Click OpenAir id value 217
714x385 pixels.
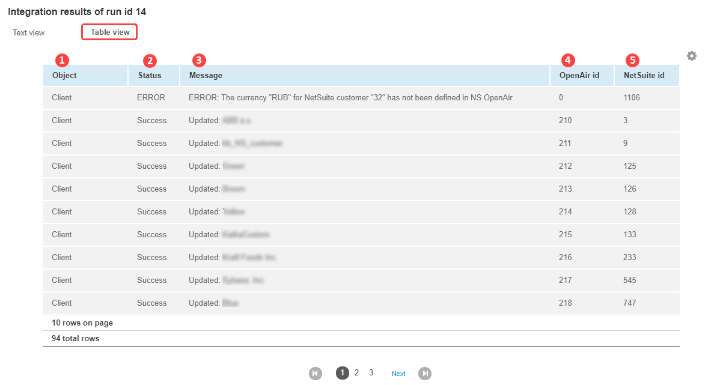[x=565, y=280]
